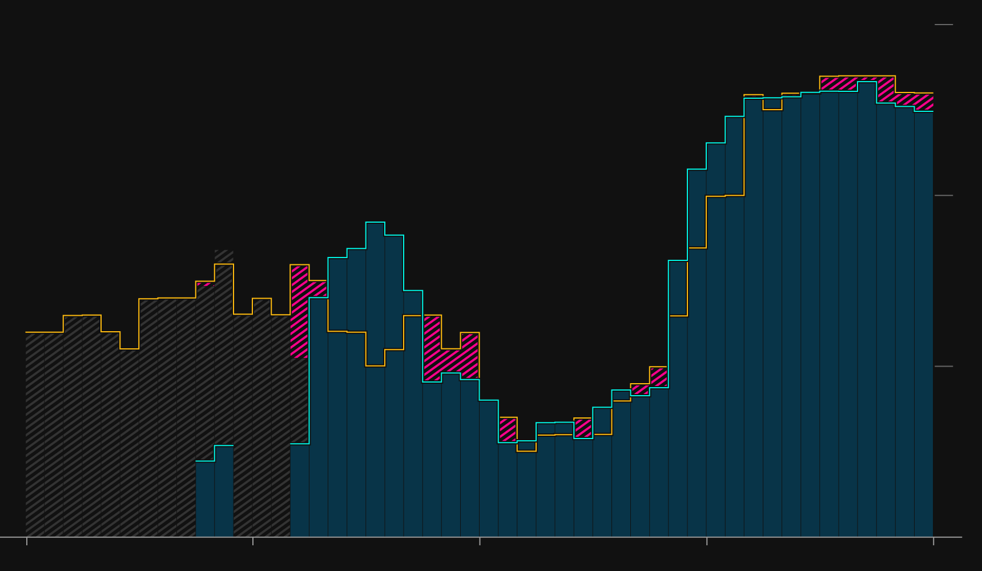
Task: Select the shortest gray hatched bar on the left
Action: tap(129, 443)
